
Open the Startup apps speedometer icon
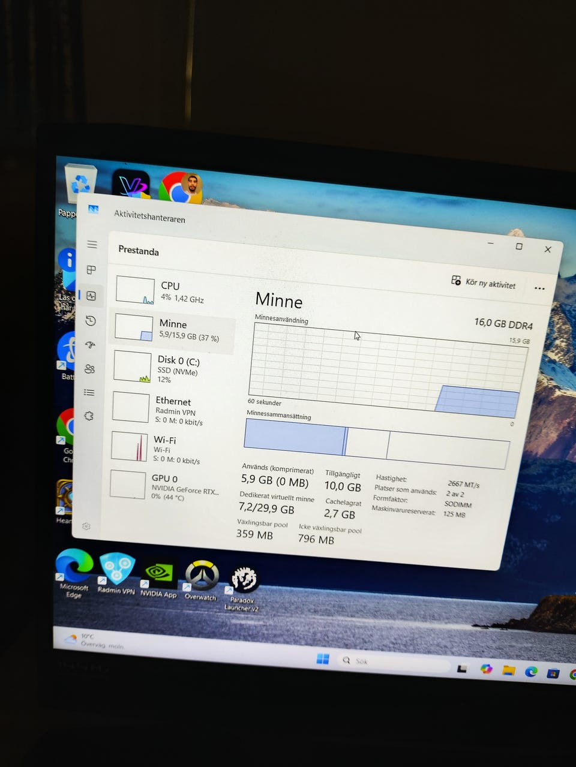[x=90, y=345]
